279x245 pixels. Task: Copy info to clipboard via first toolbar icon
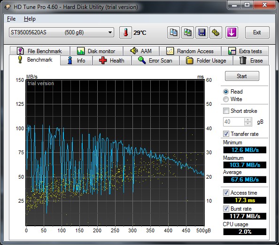click(173, 32)
